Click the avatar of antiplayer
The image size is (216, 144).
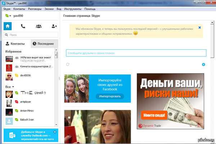pyautogui.click(x=9, y=103)
